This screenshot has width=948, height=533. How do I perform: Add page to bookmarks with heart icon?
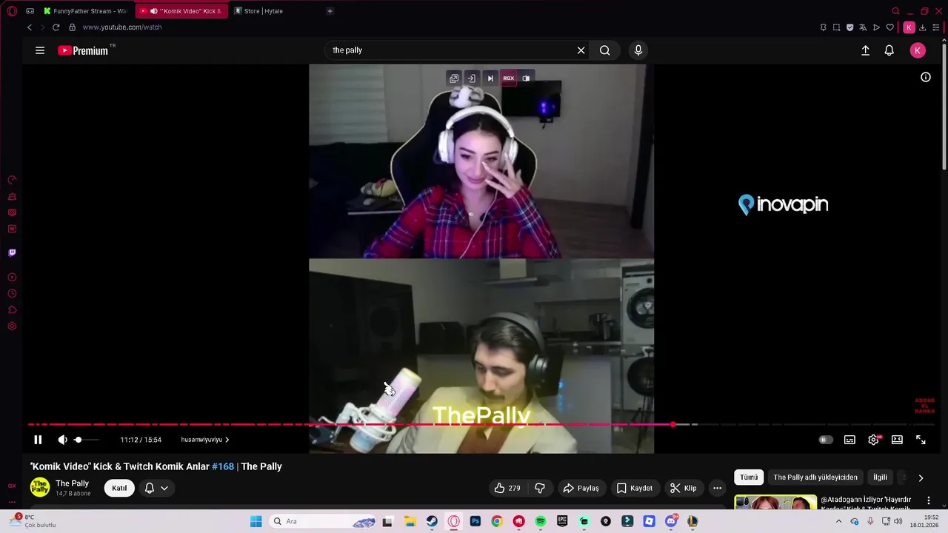pyautogui.click(x=890, y=27)
